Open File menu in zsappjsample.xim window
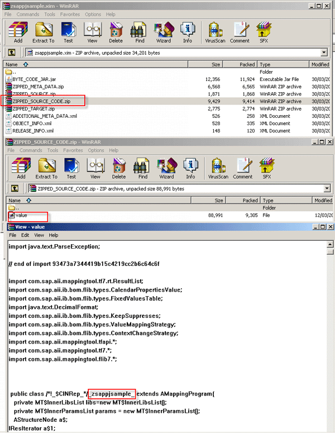Image resolution: width=335 pixels, height=433 pixels. [8, 14]
